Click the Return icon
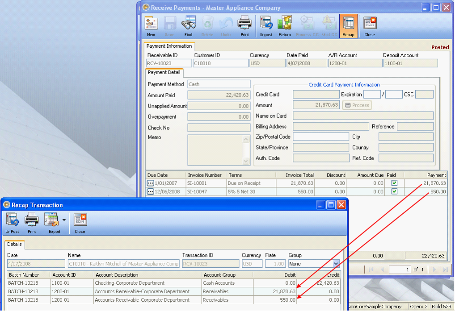 [285, 26]
